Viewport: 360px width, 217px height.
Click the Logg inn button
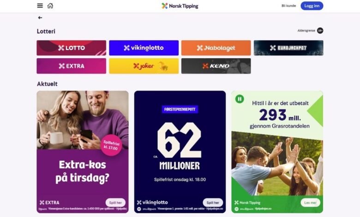pos(312,6)
